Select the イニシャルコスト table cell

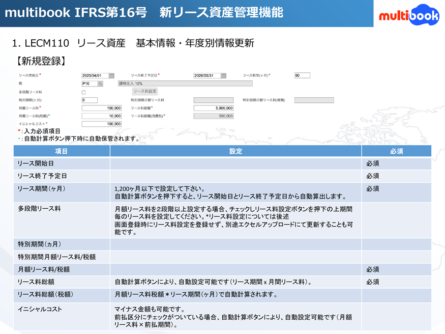tap(62, 316)
